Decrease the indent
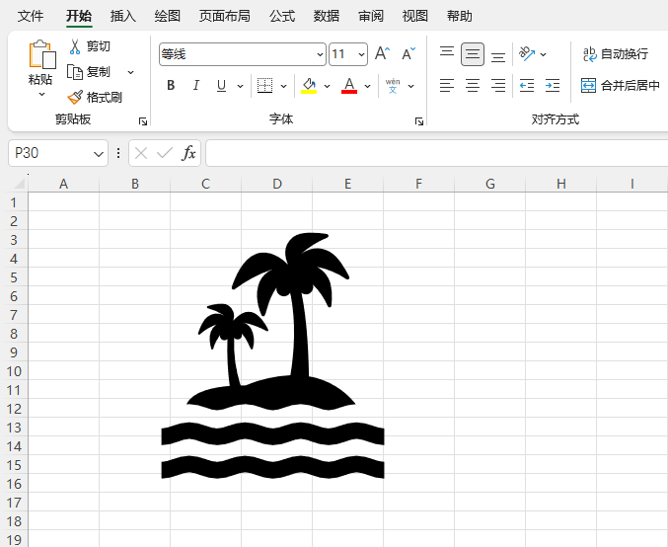 527,86
